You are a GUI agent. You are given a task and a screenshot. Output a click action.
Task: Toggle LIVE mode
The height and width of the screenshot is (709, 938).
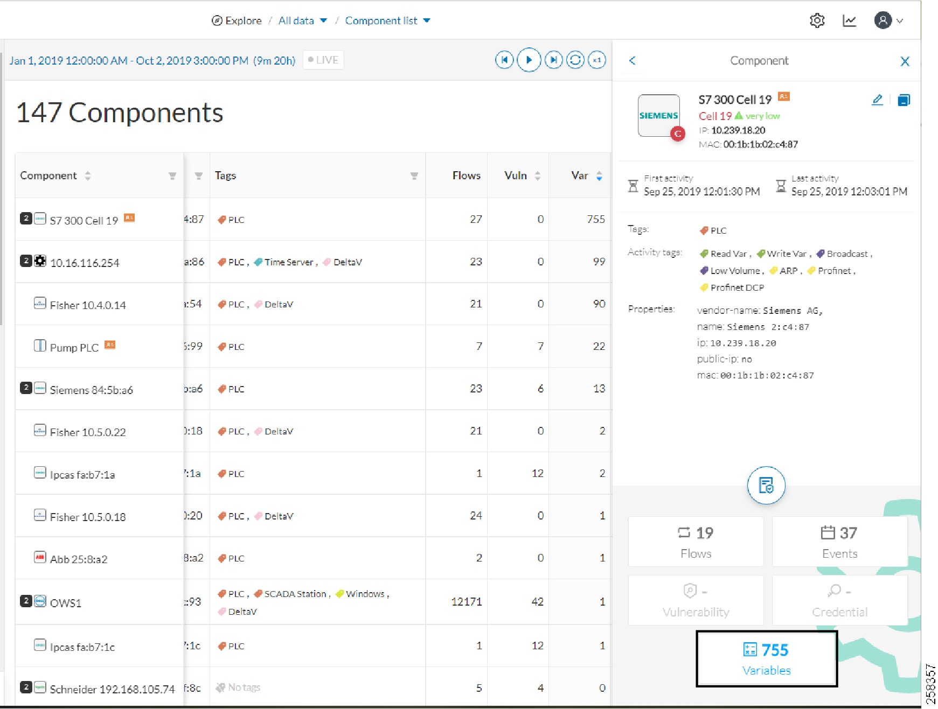[323, 60]
